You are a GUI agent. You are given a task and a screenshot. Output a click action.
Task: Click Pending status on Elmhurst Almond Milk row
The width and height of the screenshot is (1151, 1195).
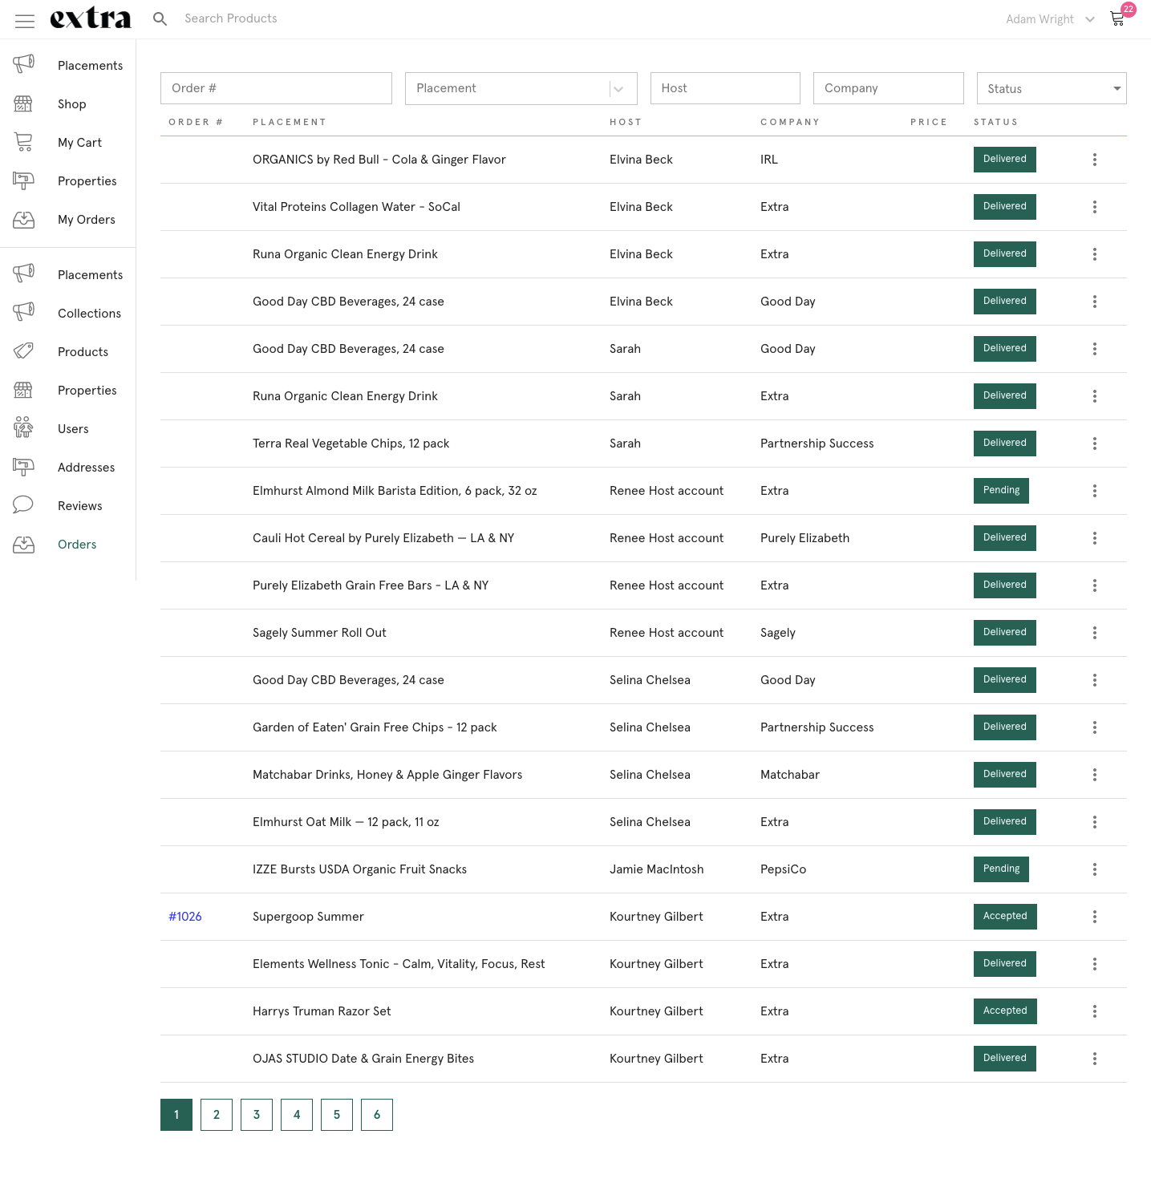1001,491
